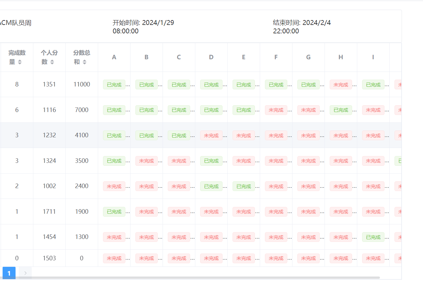Click the 个人分数 value 1454

click(49, 237)
